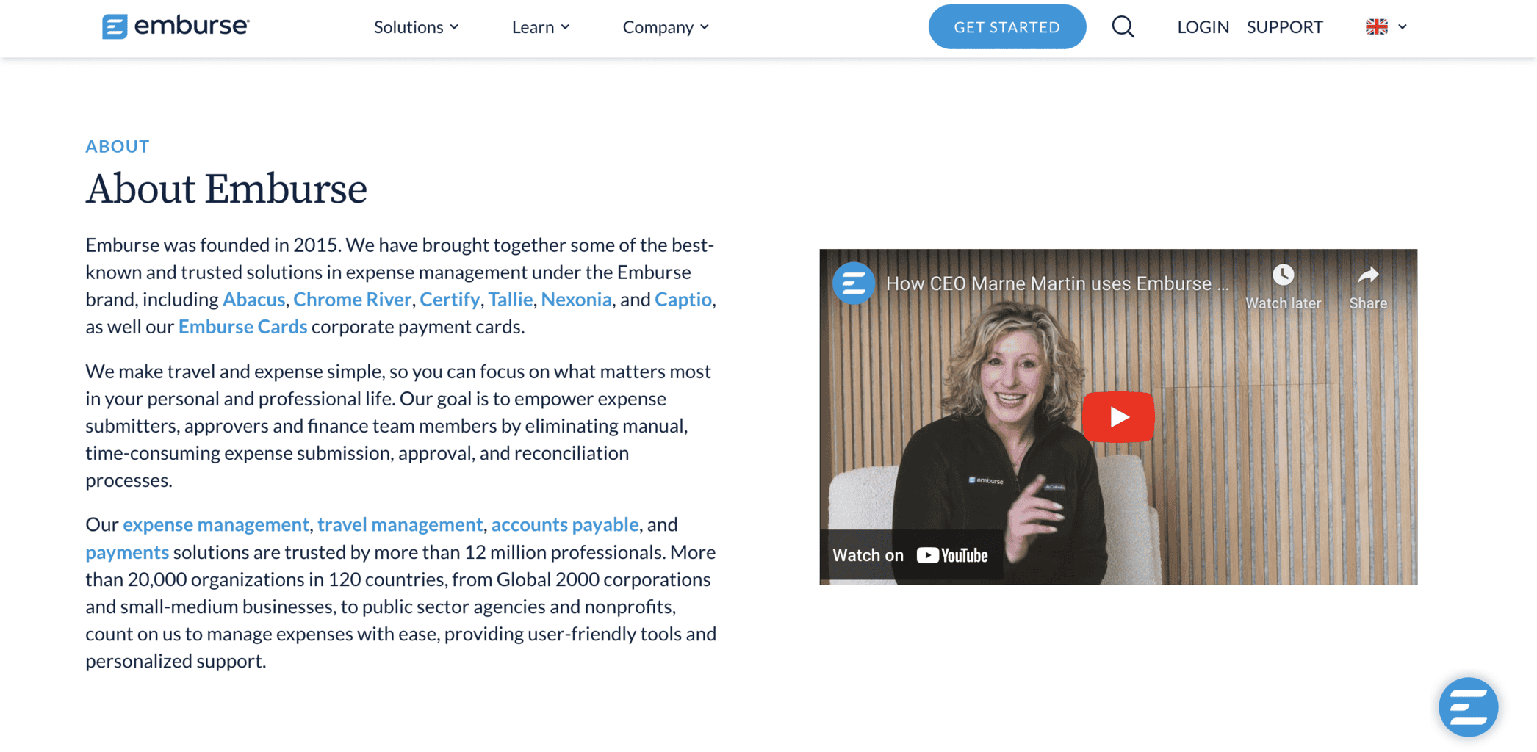Click the British flag language icon

pos(1376,26)
